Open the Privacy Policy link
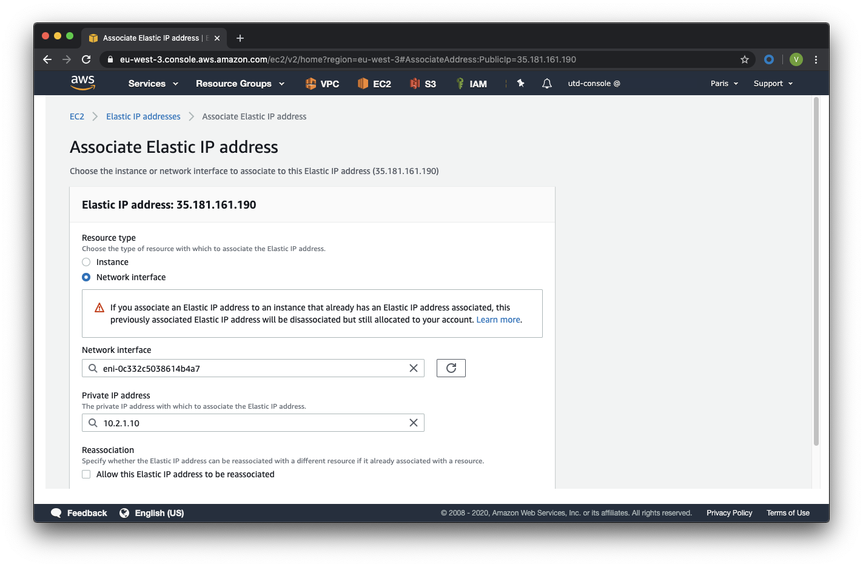The image size is (863, 567). tap(729, 513)
